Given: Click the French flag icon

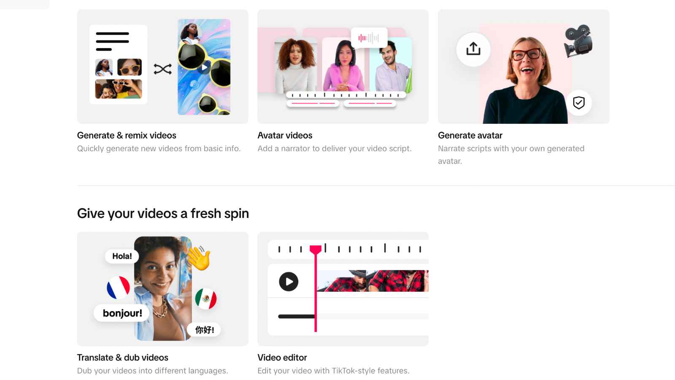Looking at the screenshot, I should click(x=118, y=288).
